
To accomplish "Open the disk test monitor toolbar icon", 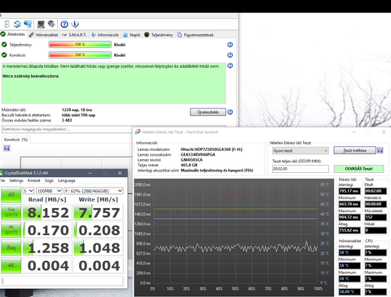I will 41,24.
